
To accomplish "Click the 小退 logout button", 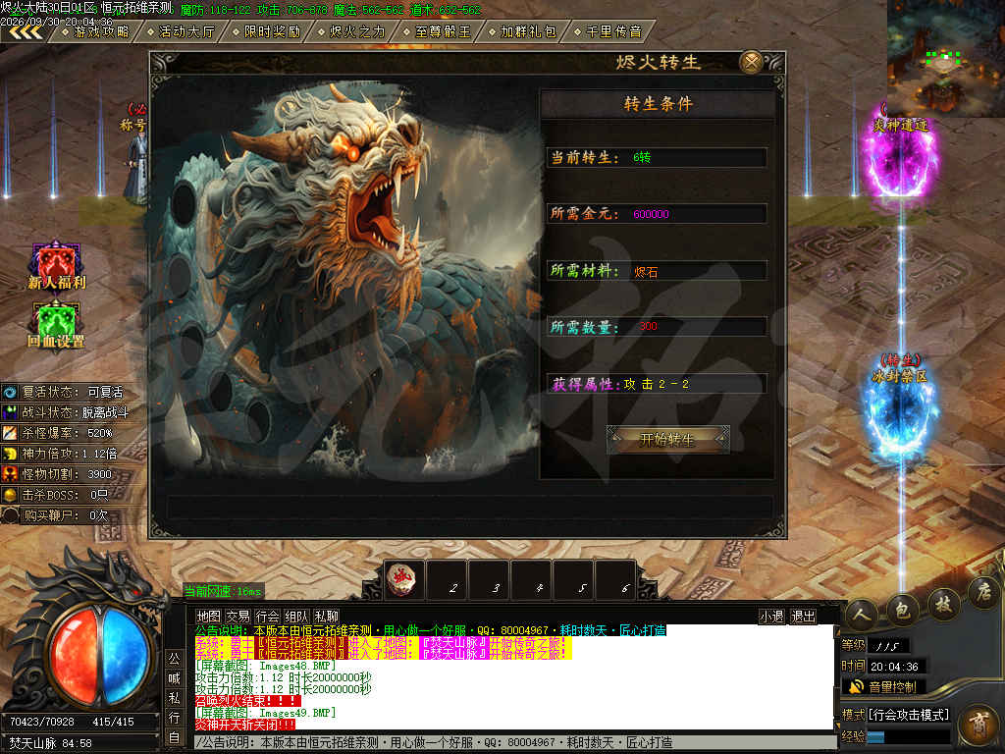I will click(x=771, y=617).
